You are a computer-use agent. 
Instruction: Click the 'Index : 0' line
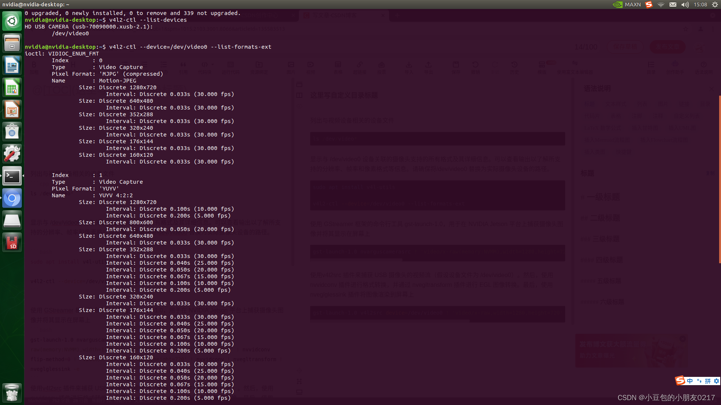click(x=77, y=60)
